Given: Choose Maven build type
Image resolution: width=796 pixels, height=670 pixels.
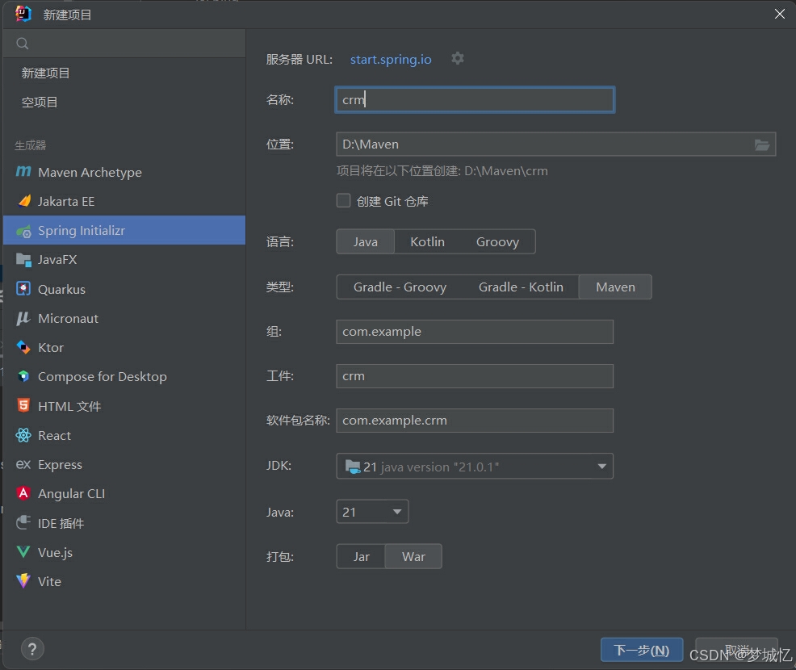Looking at the screenshot, I should pyautogui.click(x=615, y=287).
